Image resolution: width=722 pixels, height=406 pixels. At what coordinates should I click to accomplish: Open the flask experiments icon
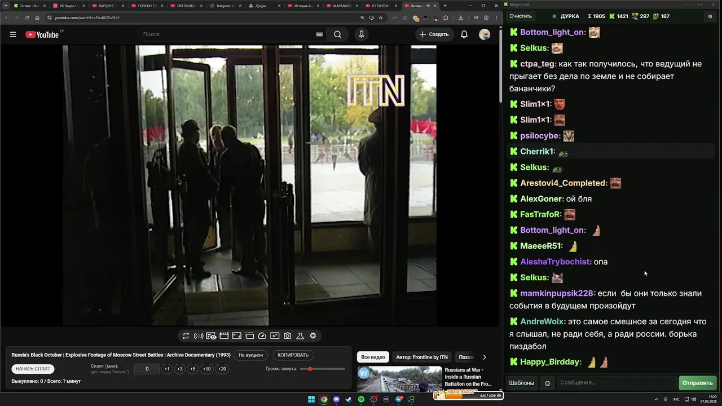point(300,336)
